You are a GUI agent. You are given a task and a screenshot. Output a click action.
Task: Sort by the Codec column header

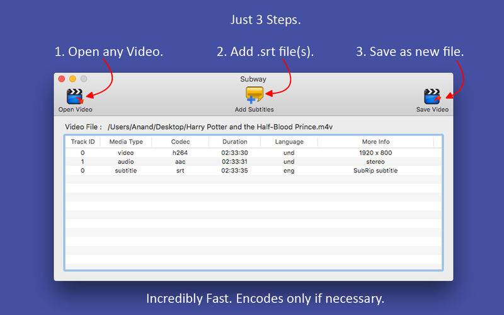(x=180, y=142)
